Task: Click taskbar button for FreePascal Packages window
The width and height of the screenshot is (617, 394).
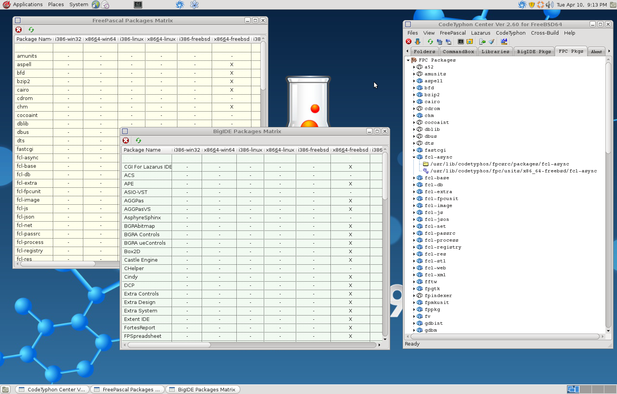Action: coord(128,389)
